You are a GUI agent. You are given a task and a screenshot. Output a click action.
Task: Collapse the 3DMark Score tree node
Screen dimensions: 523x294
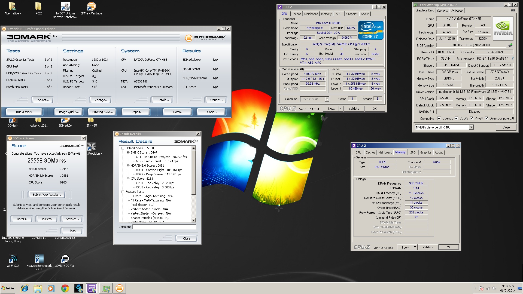tap(123, 148)
